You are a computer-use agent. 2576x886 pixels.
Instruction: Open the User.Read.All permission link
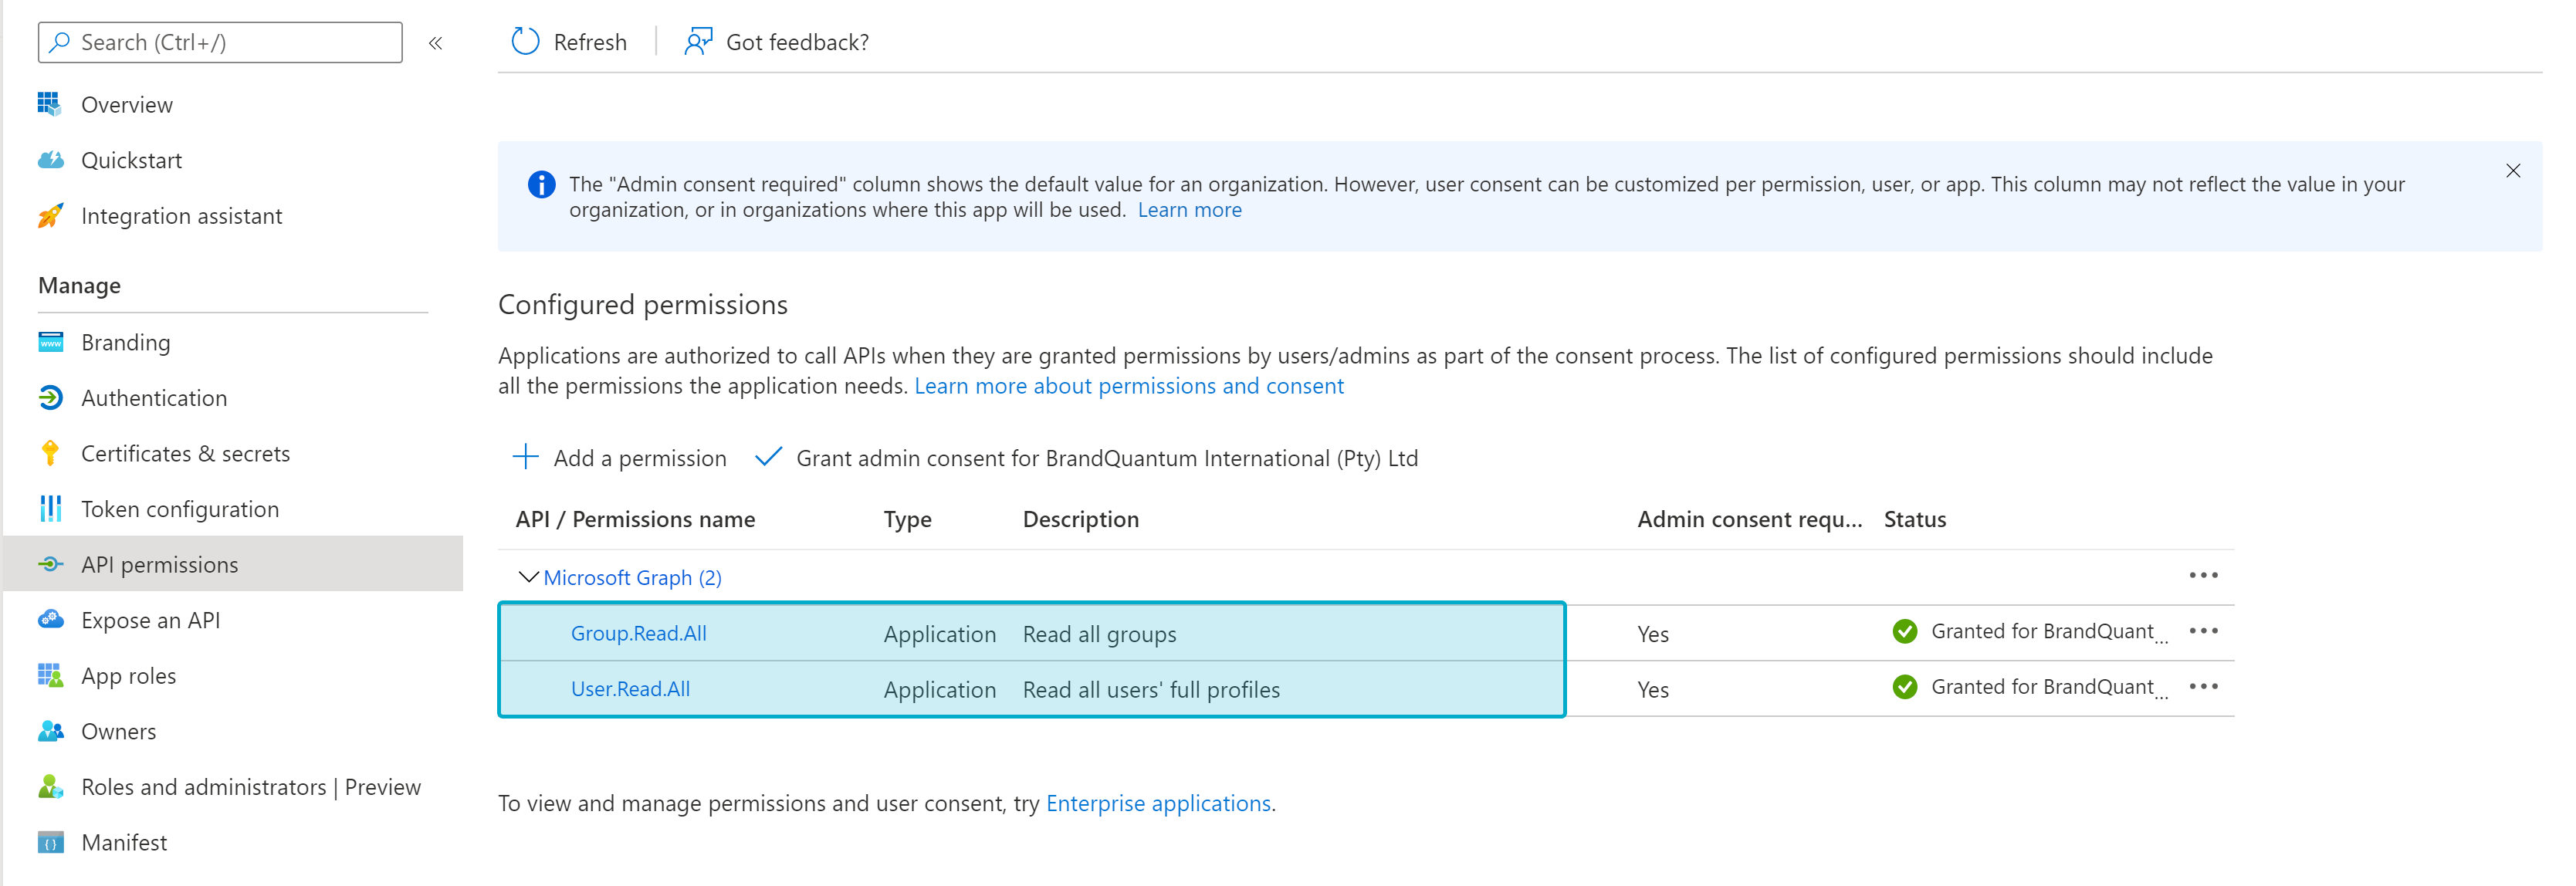(630, 689)
